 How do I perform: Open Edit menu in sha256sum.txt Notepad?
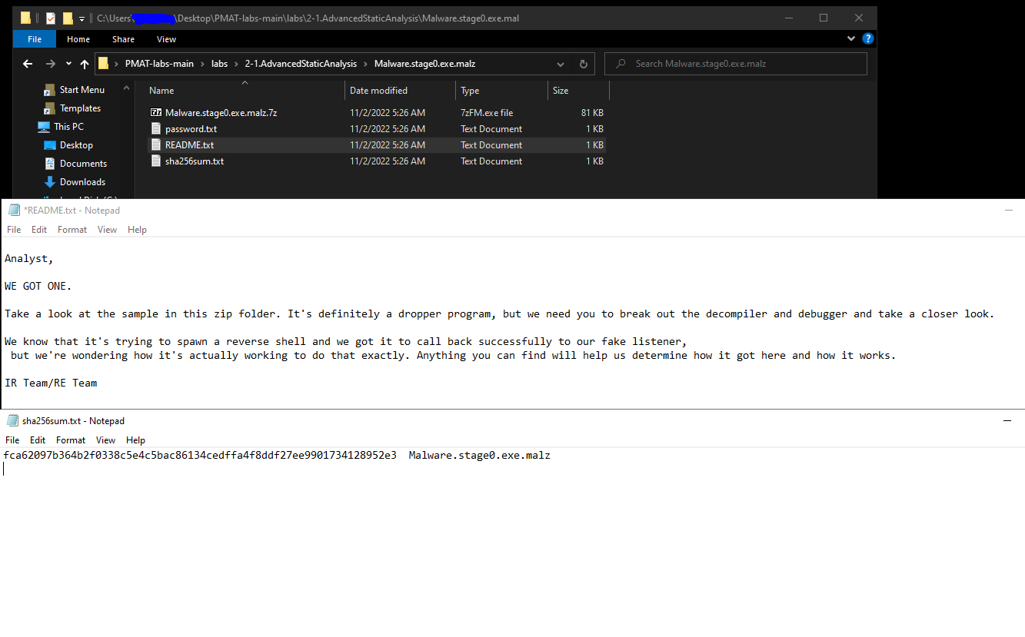(x=38, y=440)
